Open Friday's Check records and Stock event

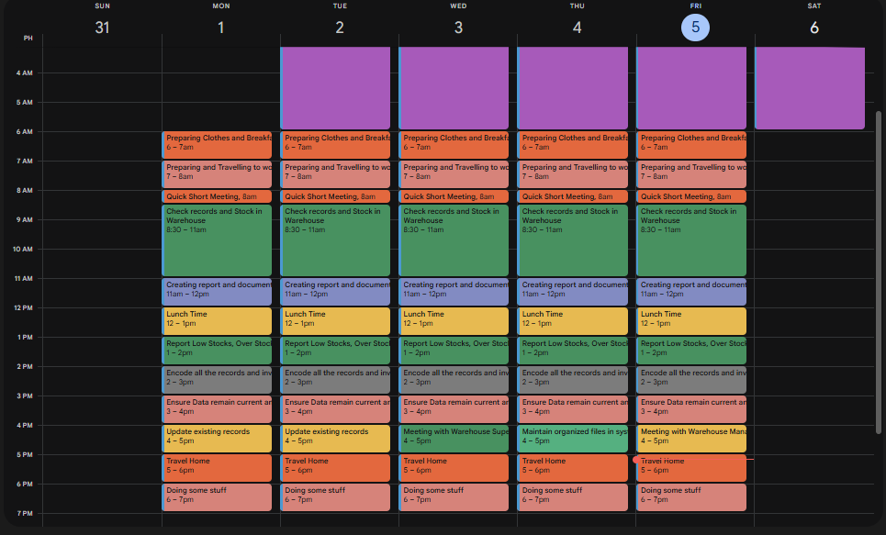tap(691, 240)
